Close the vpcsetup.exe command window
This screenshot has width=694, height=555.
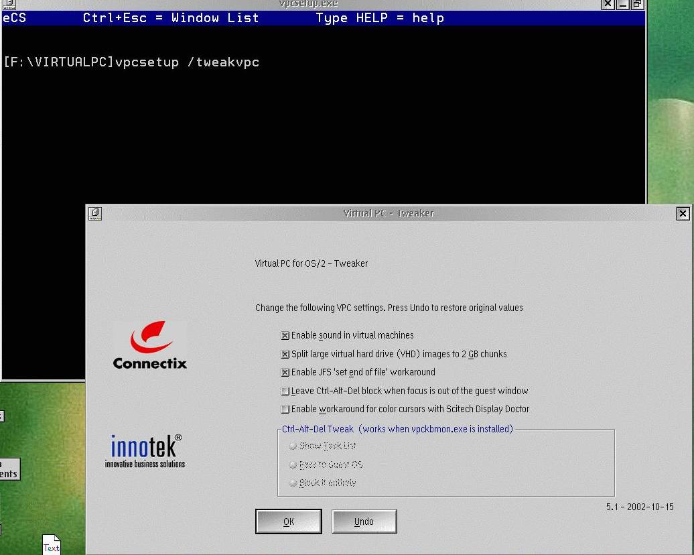coord(608,5)
